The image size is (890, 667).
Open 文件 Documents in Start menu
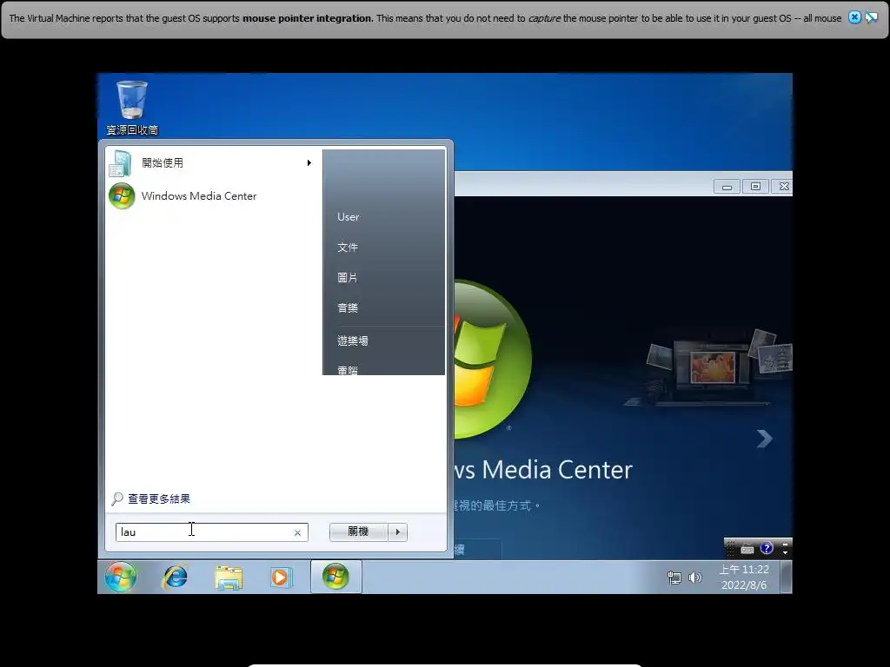pyautogui.click(x=348, y=248)
